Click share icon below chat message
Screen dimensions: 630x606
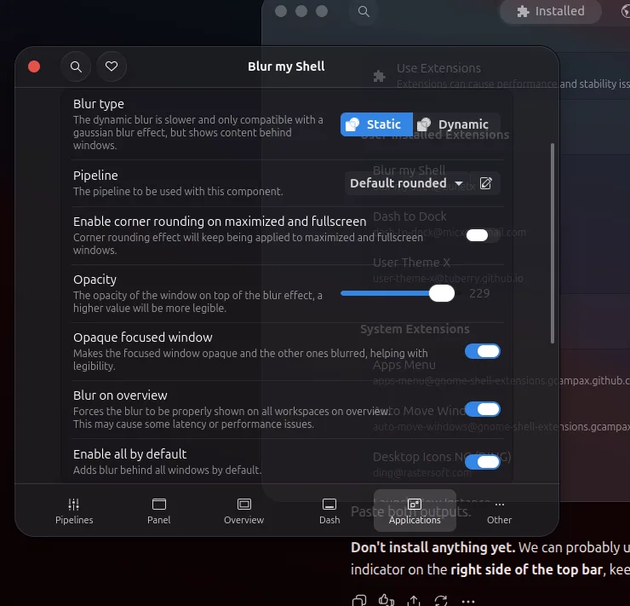tap(414, 601)
